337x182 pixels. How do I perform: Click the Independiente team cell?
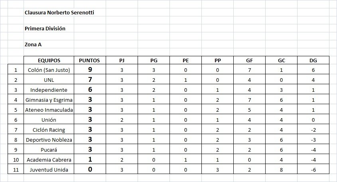49,90
